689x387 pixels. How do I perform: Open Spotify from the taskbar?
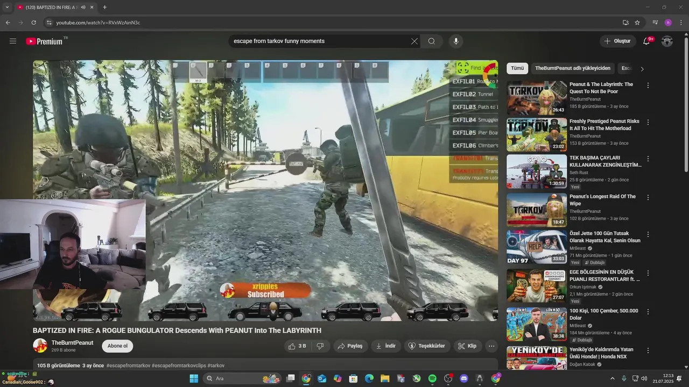tap(432, 378)
